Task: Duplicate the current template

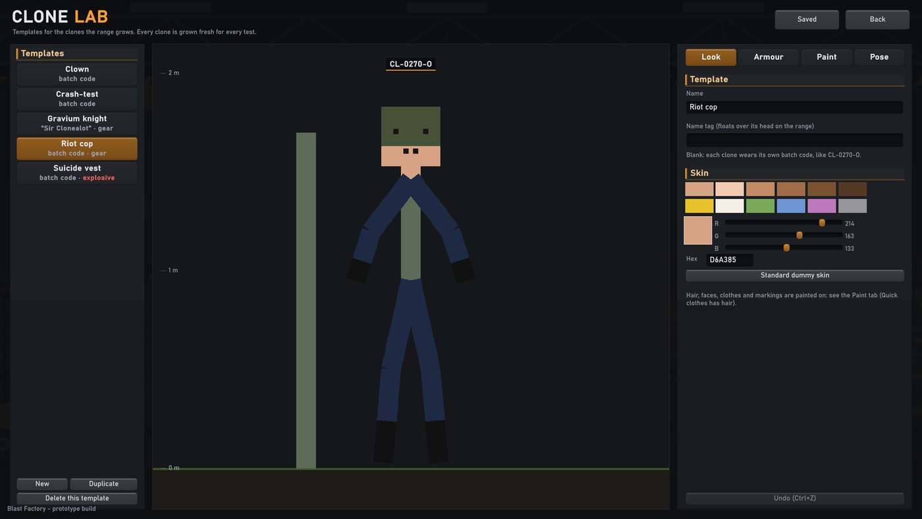Action: pyautogui.click(x=103, y=484)
